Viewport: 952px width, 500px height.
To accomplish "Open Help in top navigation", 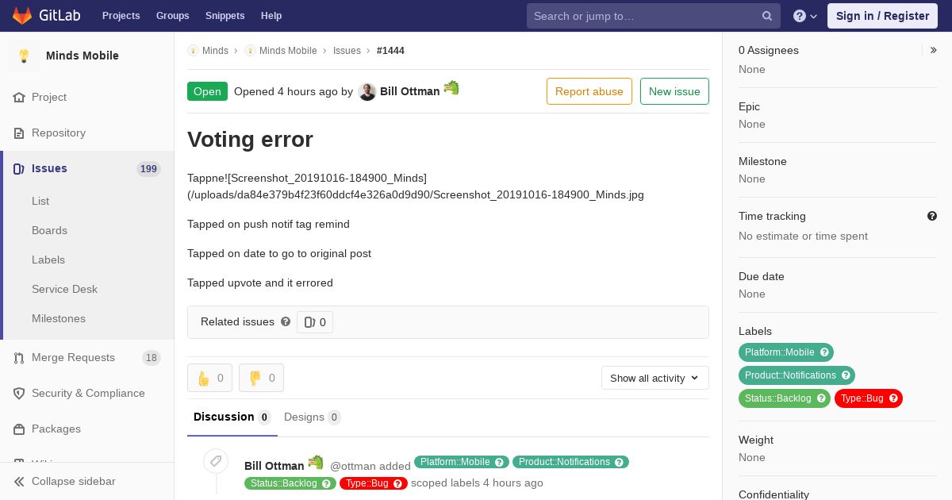I will [x=271, y=16].
